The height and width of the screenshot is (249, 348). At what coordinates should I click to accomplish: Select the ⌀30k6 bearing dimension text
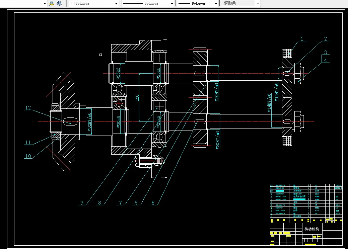pos(119,122)
